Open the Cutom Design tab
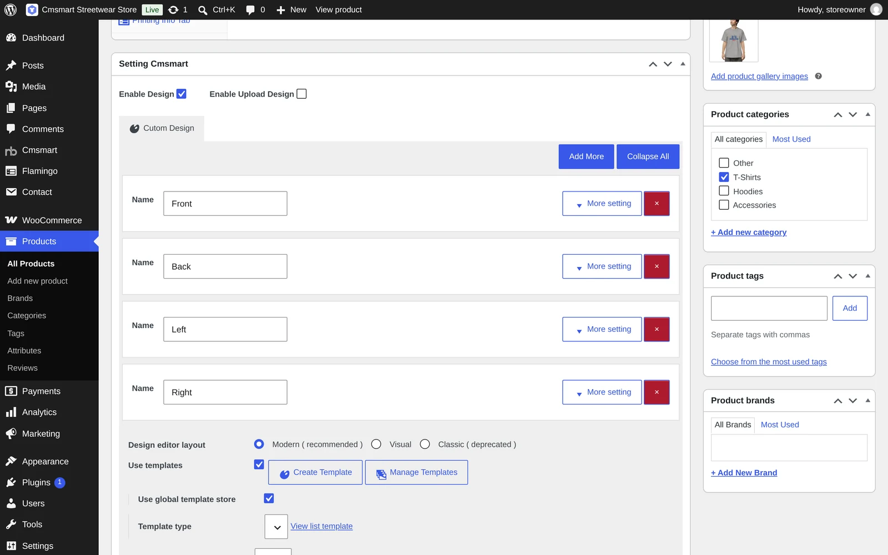The image size is (888, 555). point(162,128)
